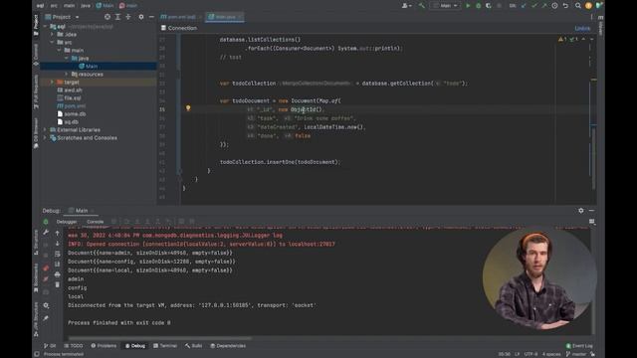Click the Undock link in editor banner
The width and height of the screenshot is (637, 358).
[582, 28]
